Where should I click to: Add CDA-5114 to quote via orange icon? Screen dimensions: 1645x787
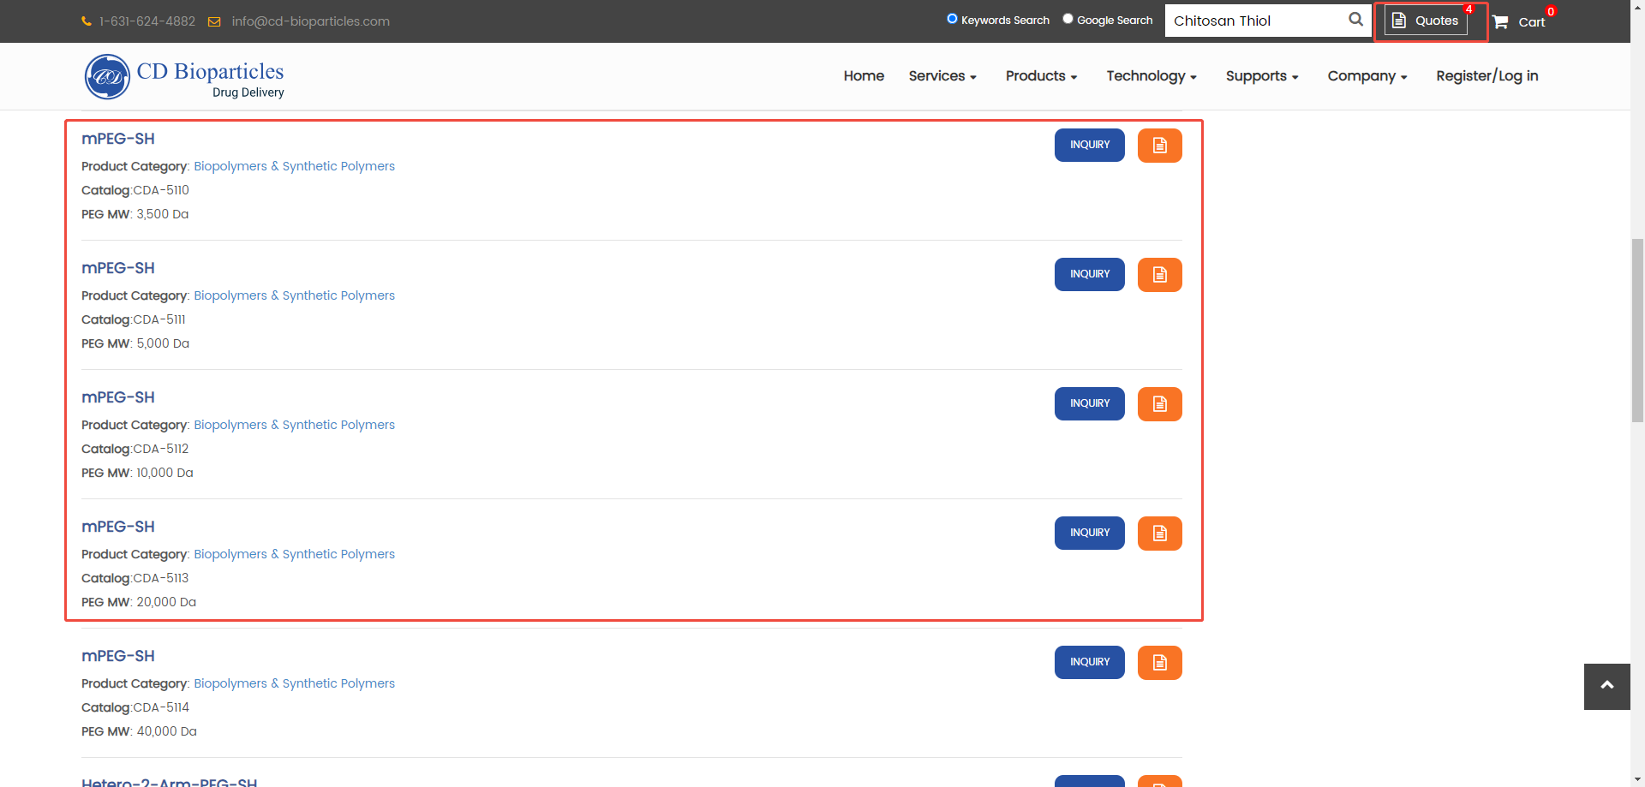click(1160, 663)
